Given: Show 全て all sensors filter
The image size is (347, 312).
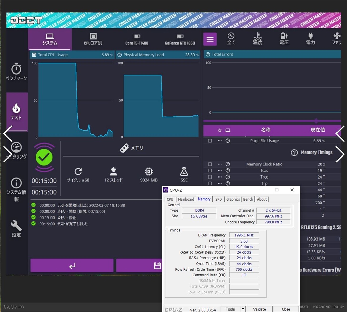Looking at the screenshot, I should click(x=231, y=39).
